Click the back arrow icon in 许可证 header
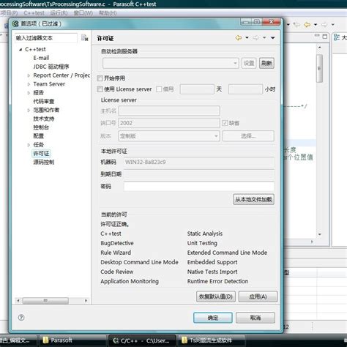Viewport: 347px width, 347px height. click(239, 38)
